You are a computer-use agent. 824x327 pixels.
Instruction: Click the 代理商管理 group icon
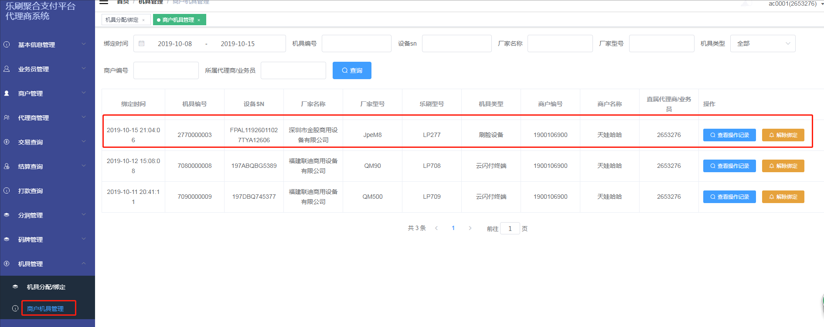[7, 117]
